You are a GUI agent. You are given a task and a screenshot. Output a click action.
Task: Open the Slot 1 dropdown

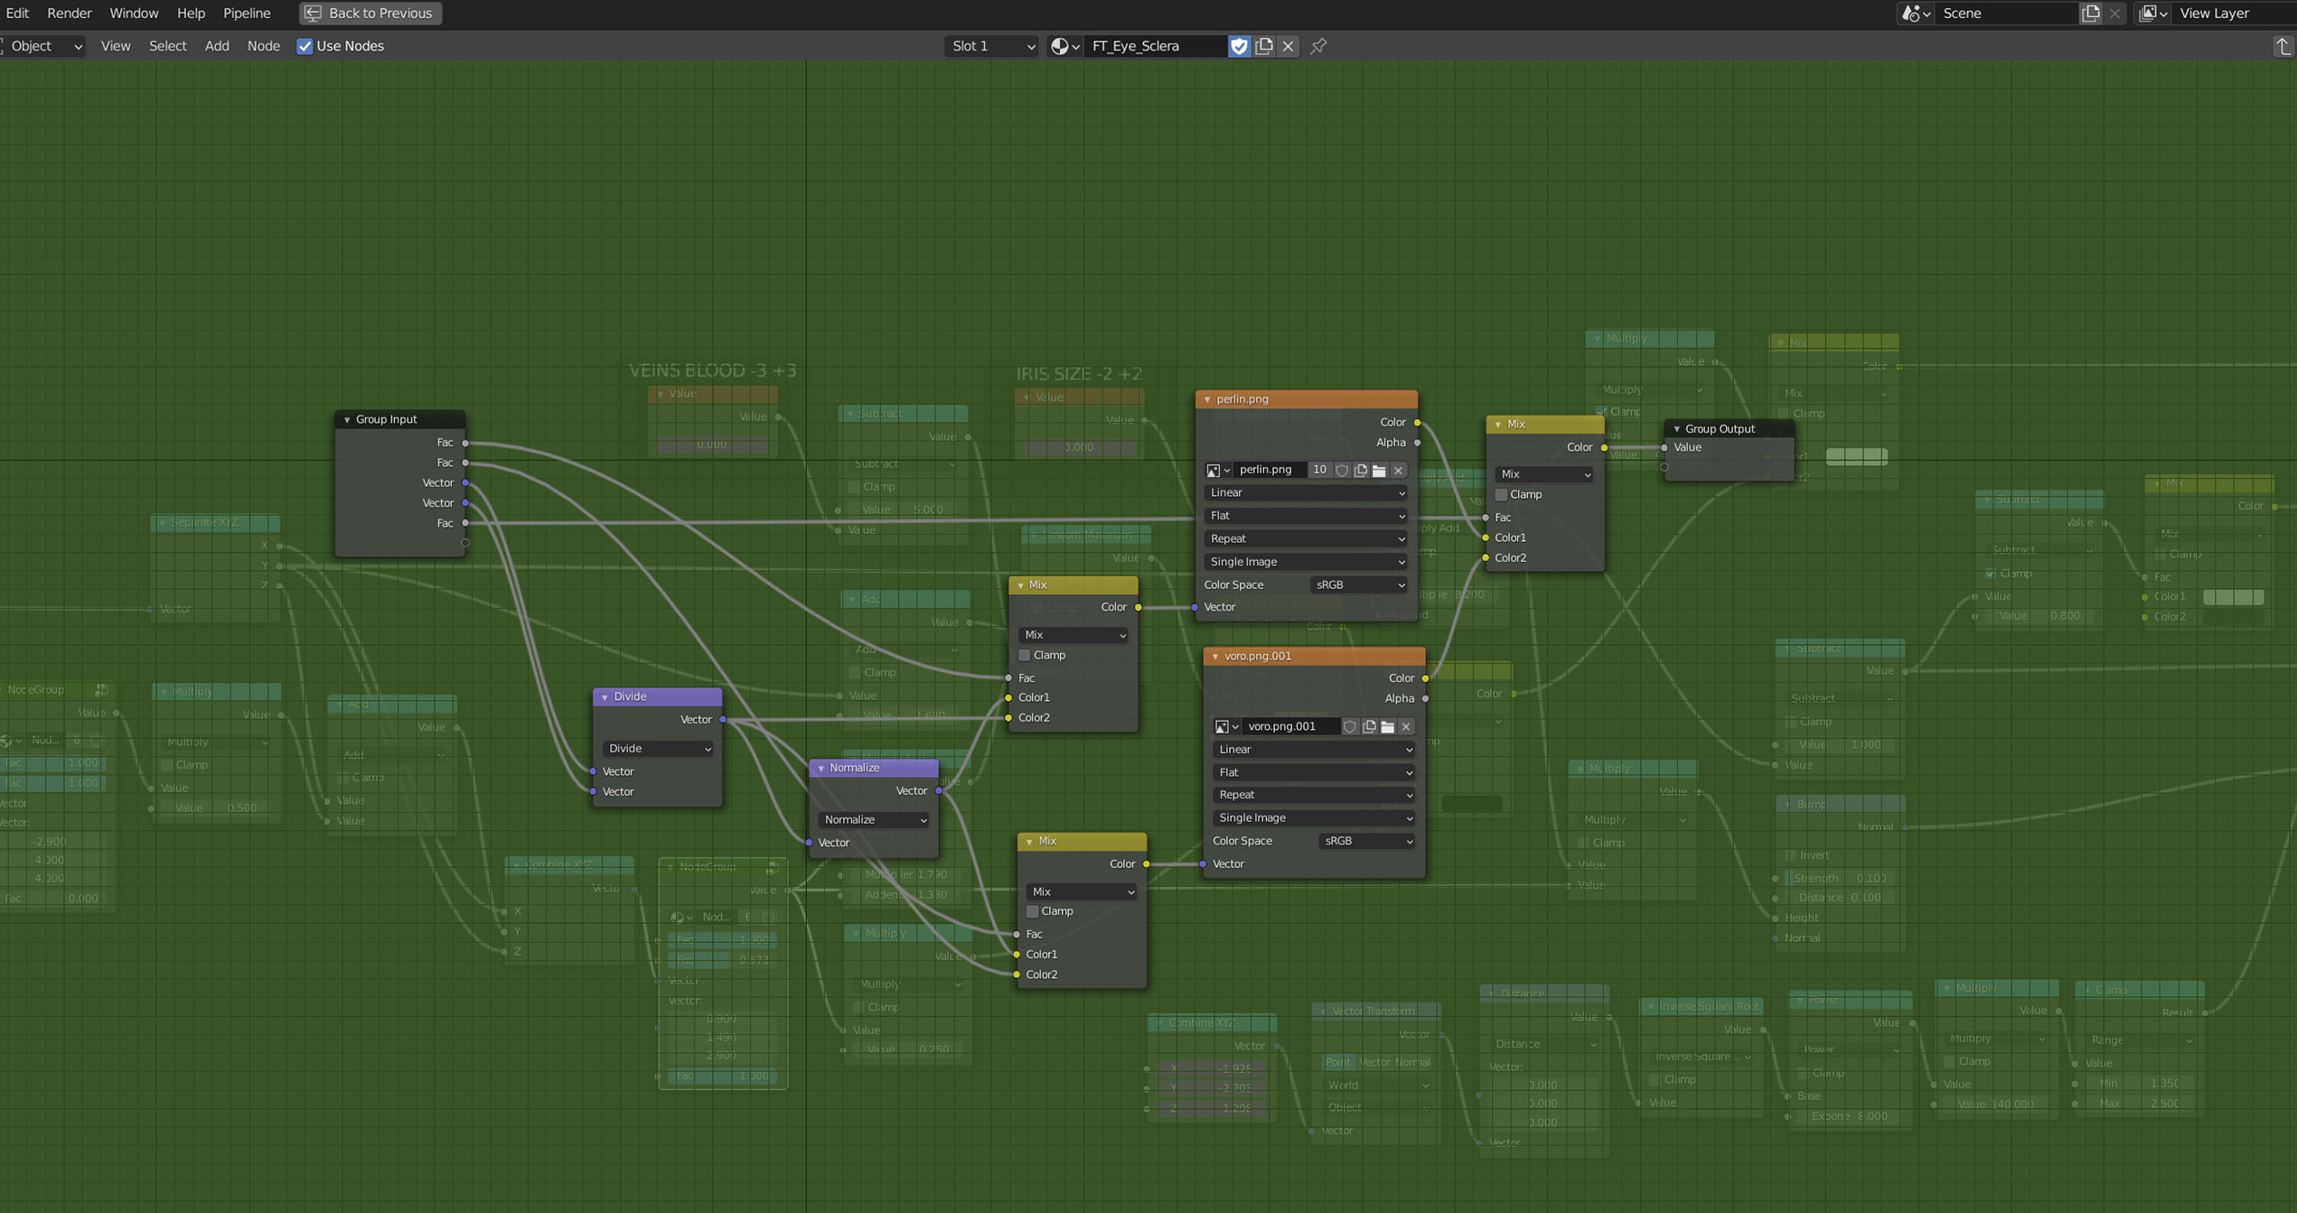(991, 46)
